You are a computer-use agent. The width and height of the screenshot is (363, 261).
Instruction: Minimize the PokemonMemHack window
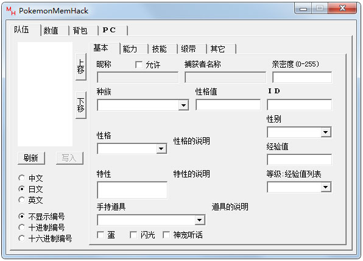pos(303,9)
